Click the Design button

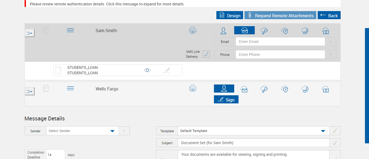coord(230,15)
